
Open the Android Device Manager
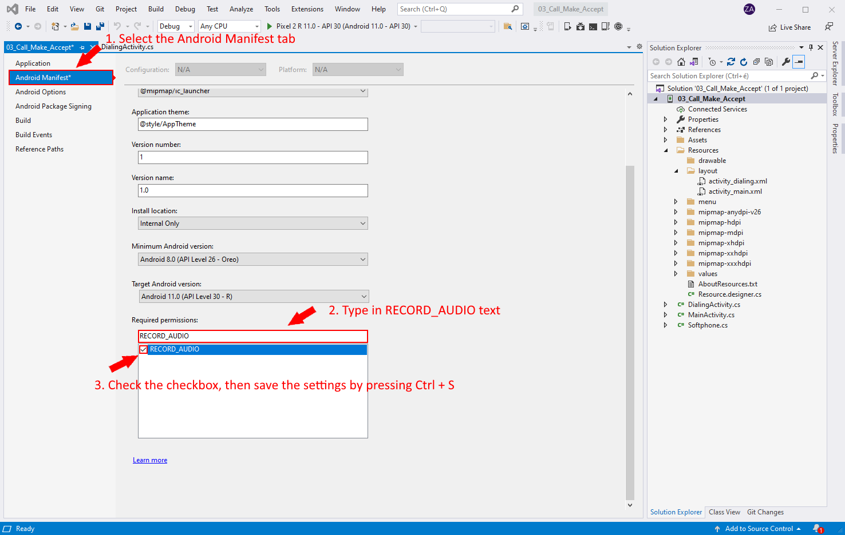606,26
